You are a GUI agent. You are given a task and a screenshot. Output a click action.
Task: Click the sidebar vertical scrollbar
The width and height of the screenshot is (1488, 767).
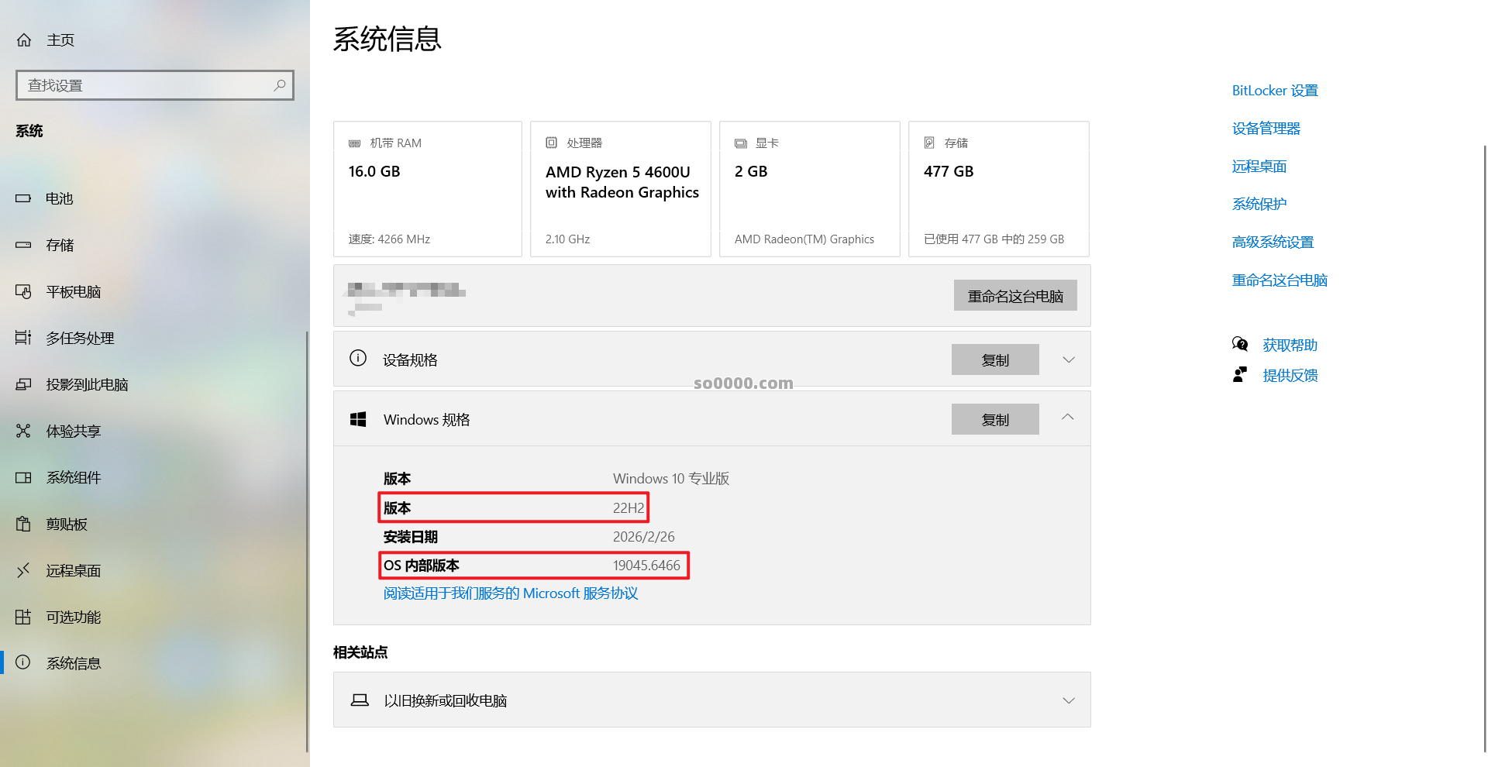307,542
